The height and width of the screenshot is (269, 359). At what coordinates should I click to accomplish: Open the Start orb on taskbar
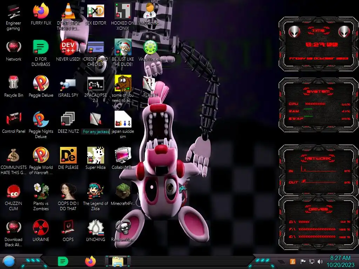tap(9, 262)
